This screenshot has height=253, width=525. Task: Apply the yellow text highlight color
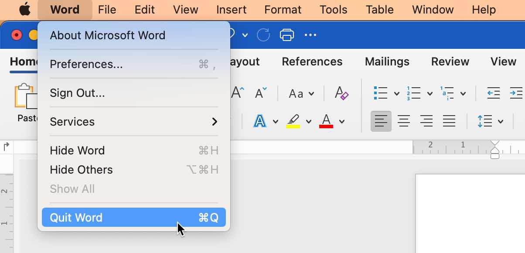tap(293, 121)
